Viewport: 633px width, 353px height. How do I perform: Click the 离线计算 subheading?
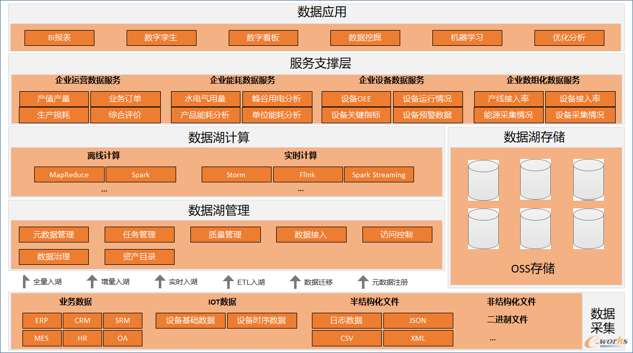(104, 156)
